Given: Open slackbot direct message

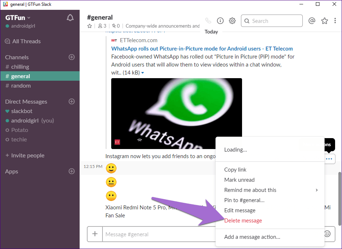Looking at the screenshot, I should click(40, 111).
